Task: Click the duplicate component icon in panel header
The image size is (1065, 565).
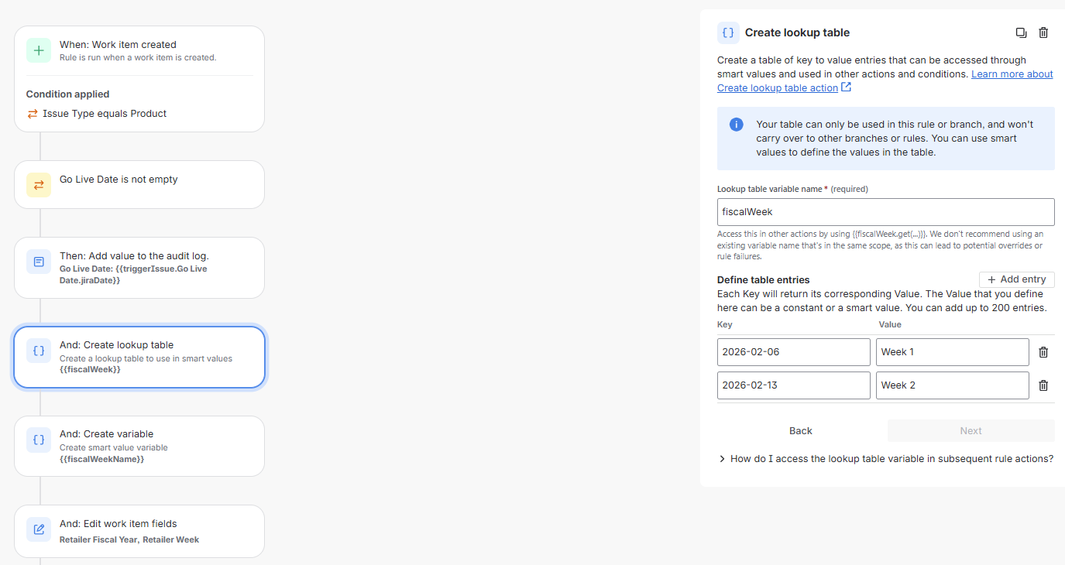Action: (1021, 33)
